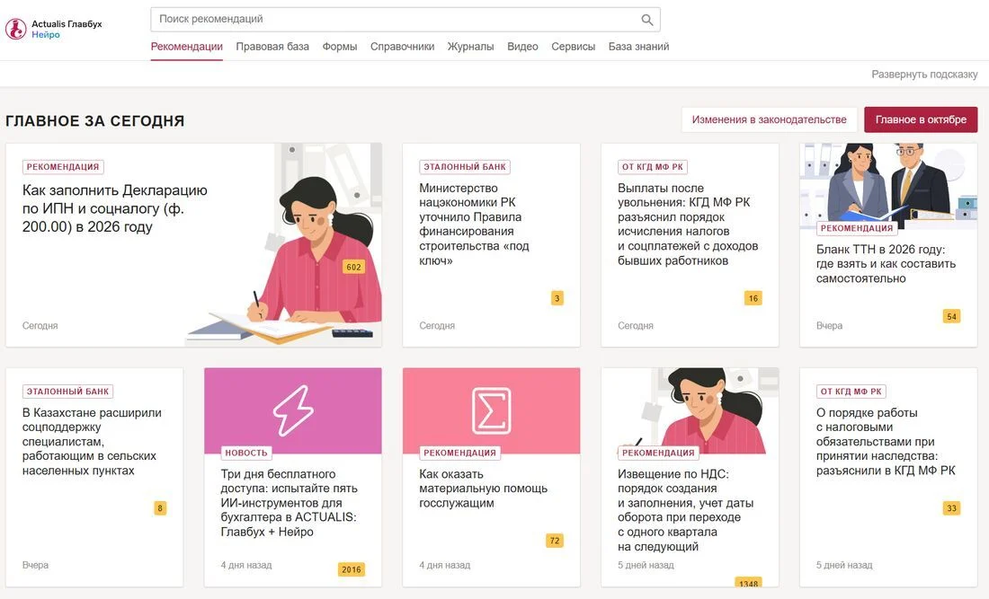Focus the Поиск рекомендаций search field
The height and width of the screenshot is (599, 989).
click(405, 20)
